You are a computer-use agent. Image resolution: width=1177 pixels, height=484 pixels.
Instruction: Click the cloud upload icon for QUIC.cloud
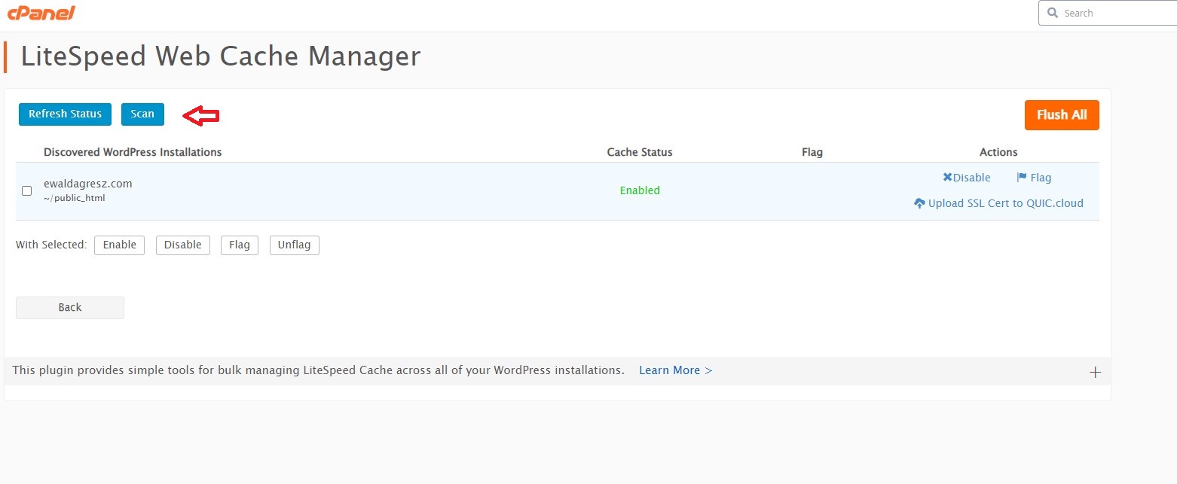919,203
